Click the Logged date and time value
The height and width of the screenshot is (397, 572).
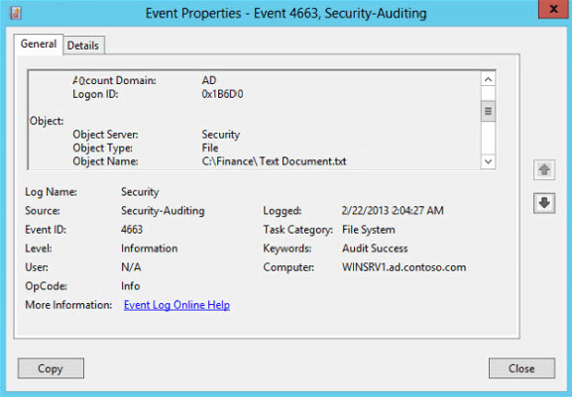pos(393,211)
